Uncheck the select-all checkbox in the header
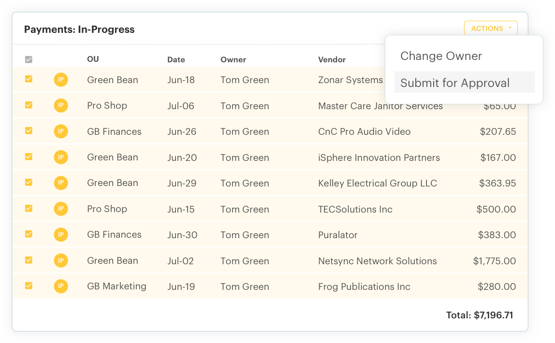This screenshot has height=343, width=555. coord(29,59)
